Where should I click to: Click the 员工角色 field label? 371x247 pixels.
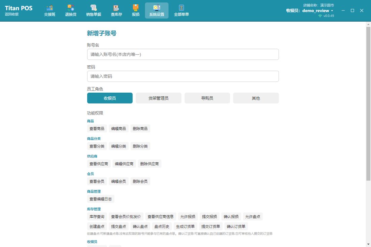95,89
